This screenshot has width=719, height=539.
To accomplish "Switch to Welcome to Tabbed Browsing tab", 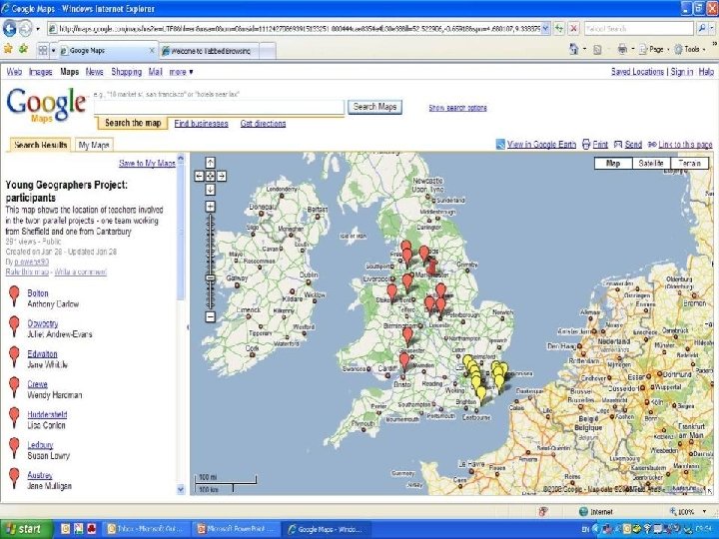I will pyautogui.click(x=210, y=51).
